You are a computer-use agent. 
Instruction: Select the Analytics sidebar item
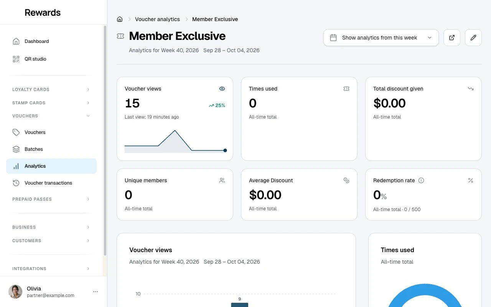click(x=51, y=166)
